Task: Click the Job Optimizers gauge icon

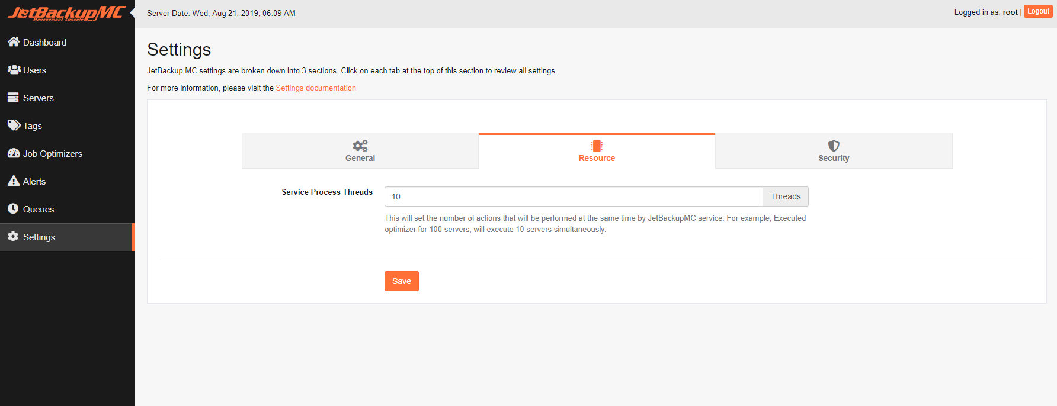Action: (14, 153)
